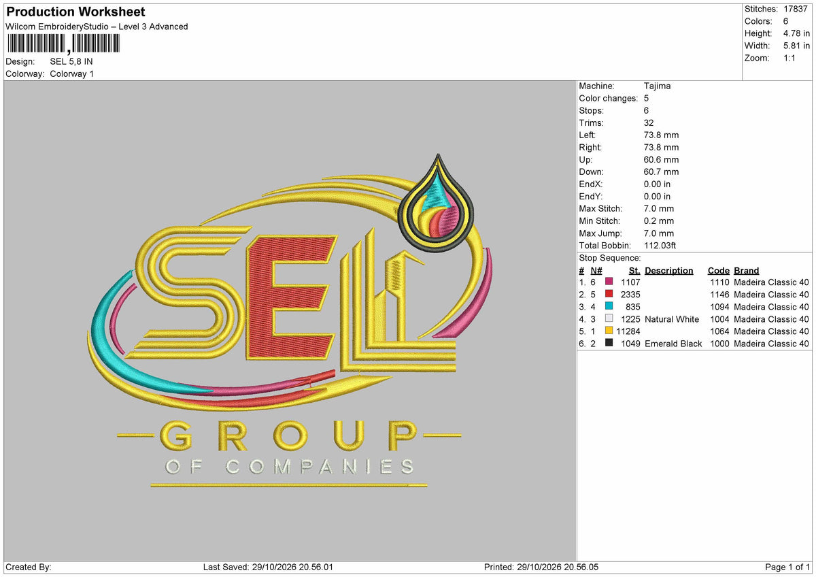The image size is (816, 577).
Task: Click the 'Code' column header
Action: (718, 271)
